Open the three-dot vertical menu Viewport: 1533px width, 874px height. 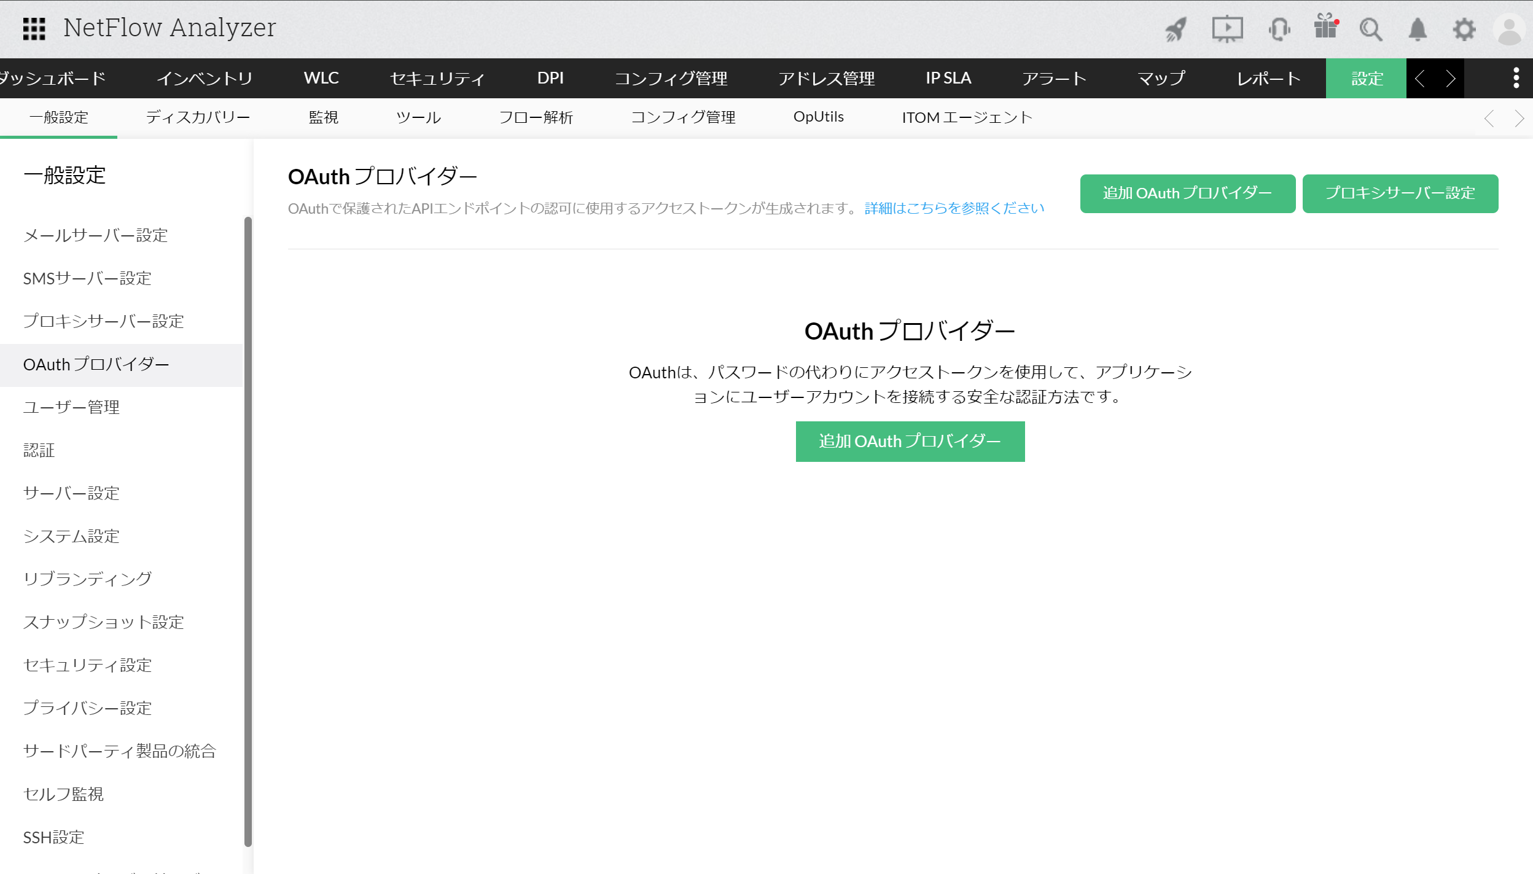click(1516, 78)
